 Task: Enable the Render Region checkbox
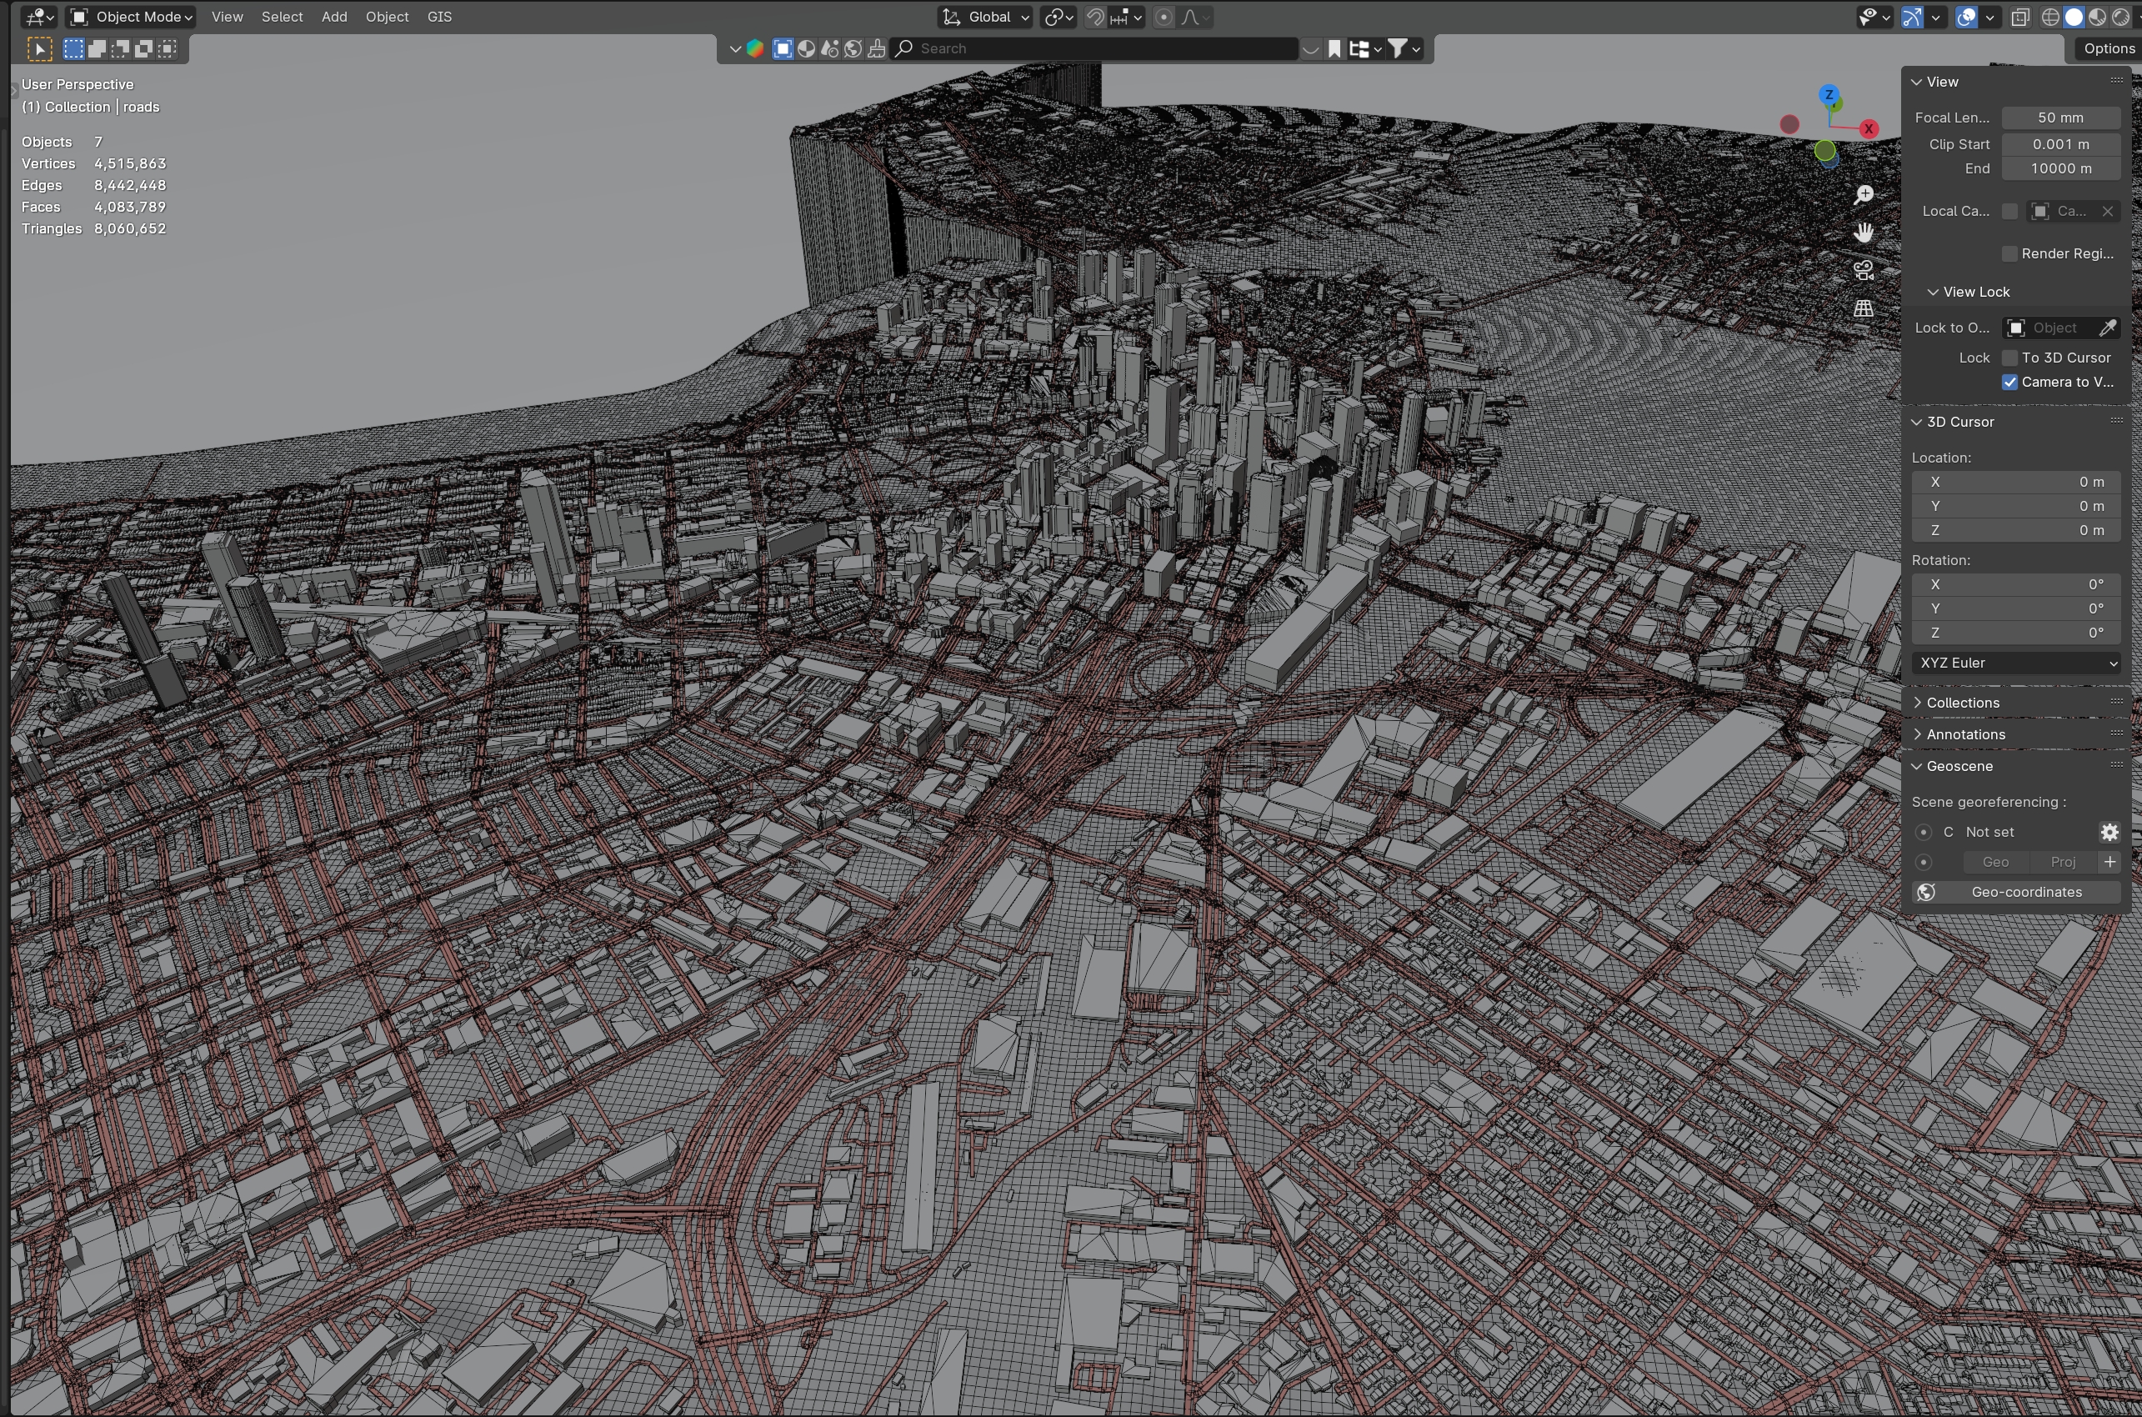tap(2009, 254)
